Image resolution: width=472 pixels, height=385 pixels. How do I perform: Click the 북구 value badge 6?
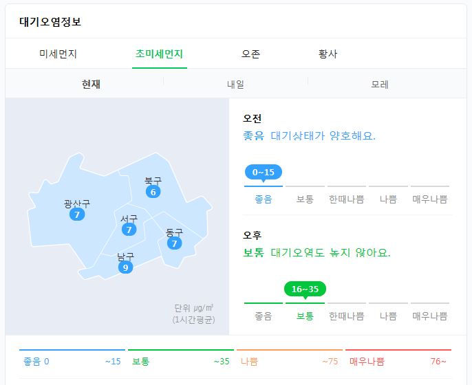coord(153,192)
